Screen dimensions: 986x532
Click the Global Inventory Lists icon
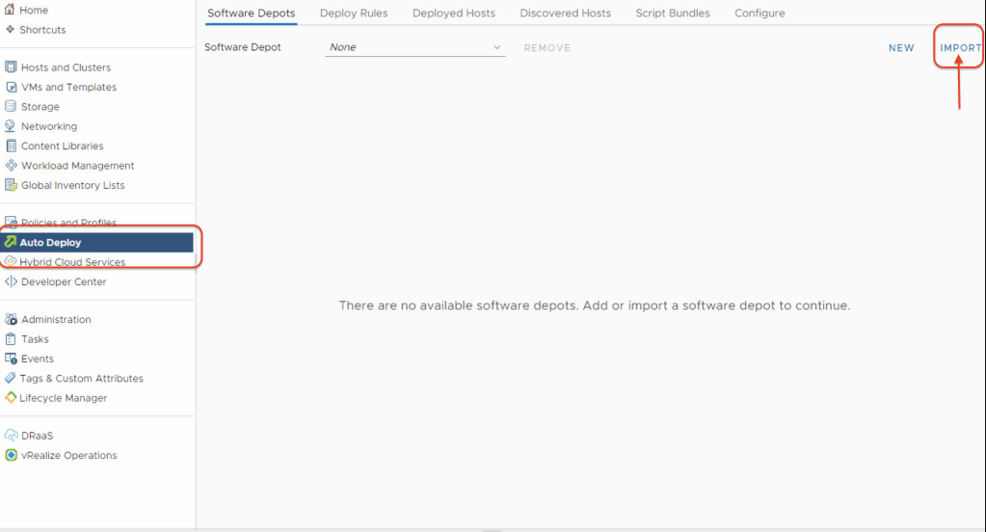click(x=11, y=185)
